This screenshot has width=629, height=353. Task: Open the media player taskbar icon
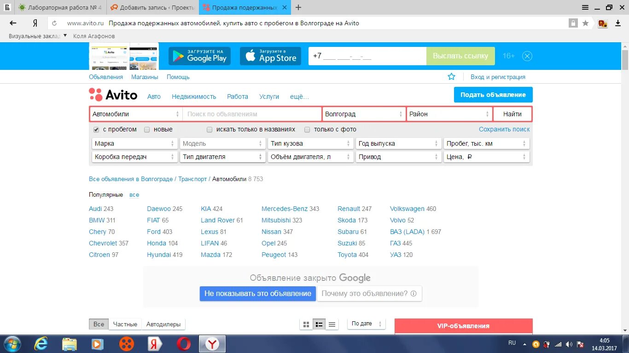pos(97,344)
